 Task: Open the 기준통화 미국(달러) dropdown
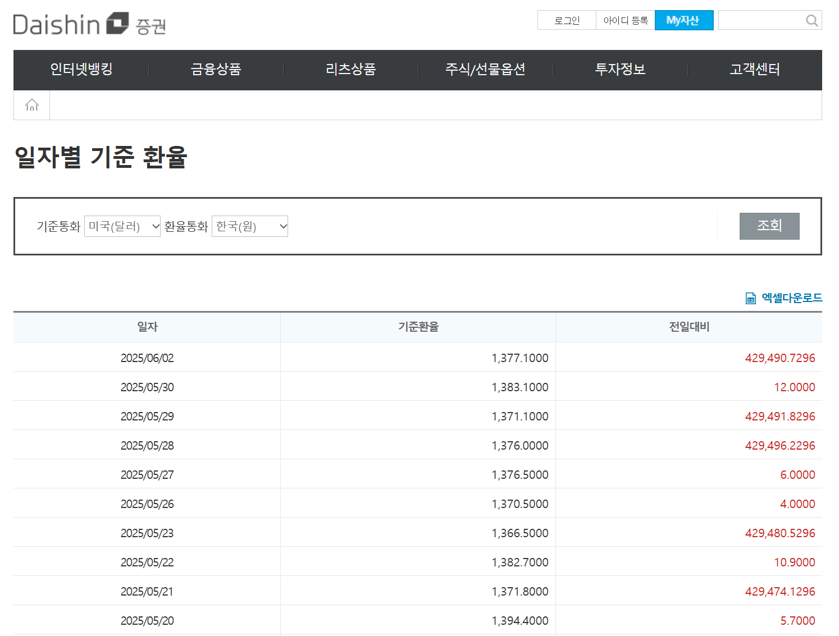point(122,226)
